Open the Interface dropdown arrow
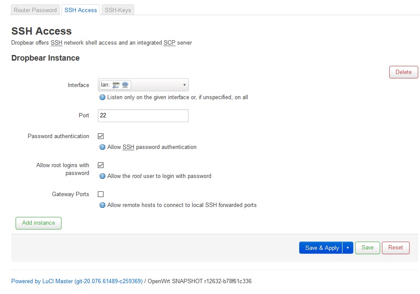Screen dimensions: 420x294 184,85
